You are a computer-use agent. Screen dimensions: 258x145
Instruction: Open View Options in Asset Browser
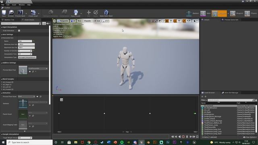click(250, 137)
